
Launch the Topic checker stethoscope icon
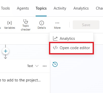tap(26, 22)
